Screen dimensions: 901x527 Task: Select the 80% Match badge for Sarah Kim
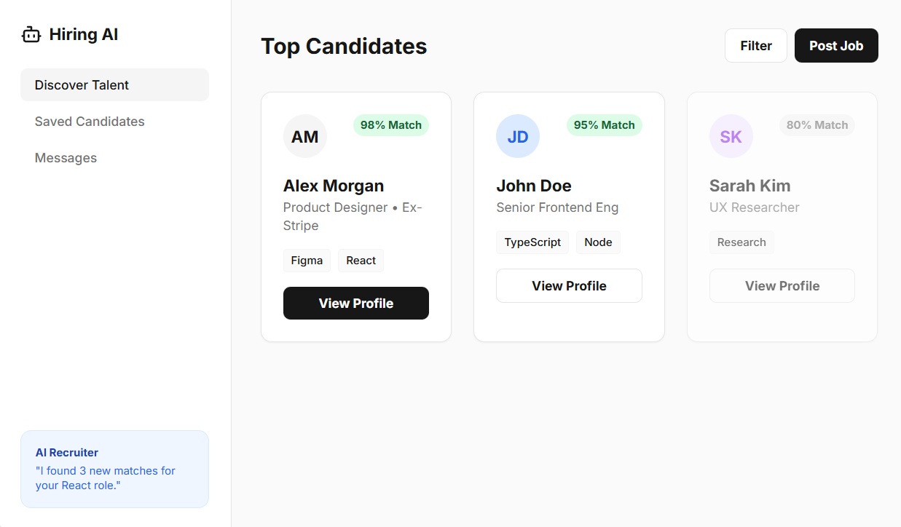click(817, 125)
